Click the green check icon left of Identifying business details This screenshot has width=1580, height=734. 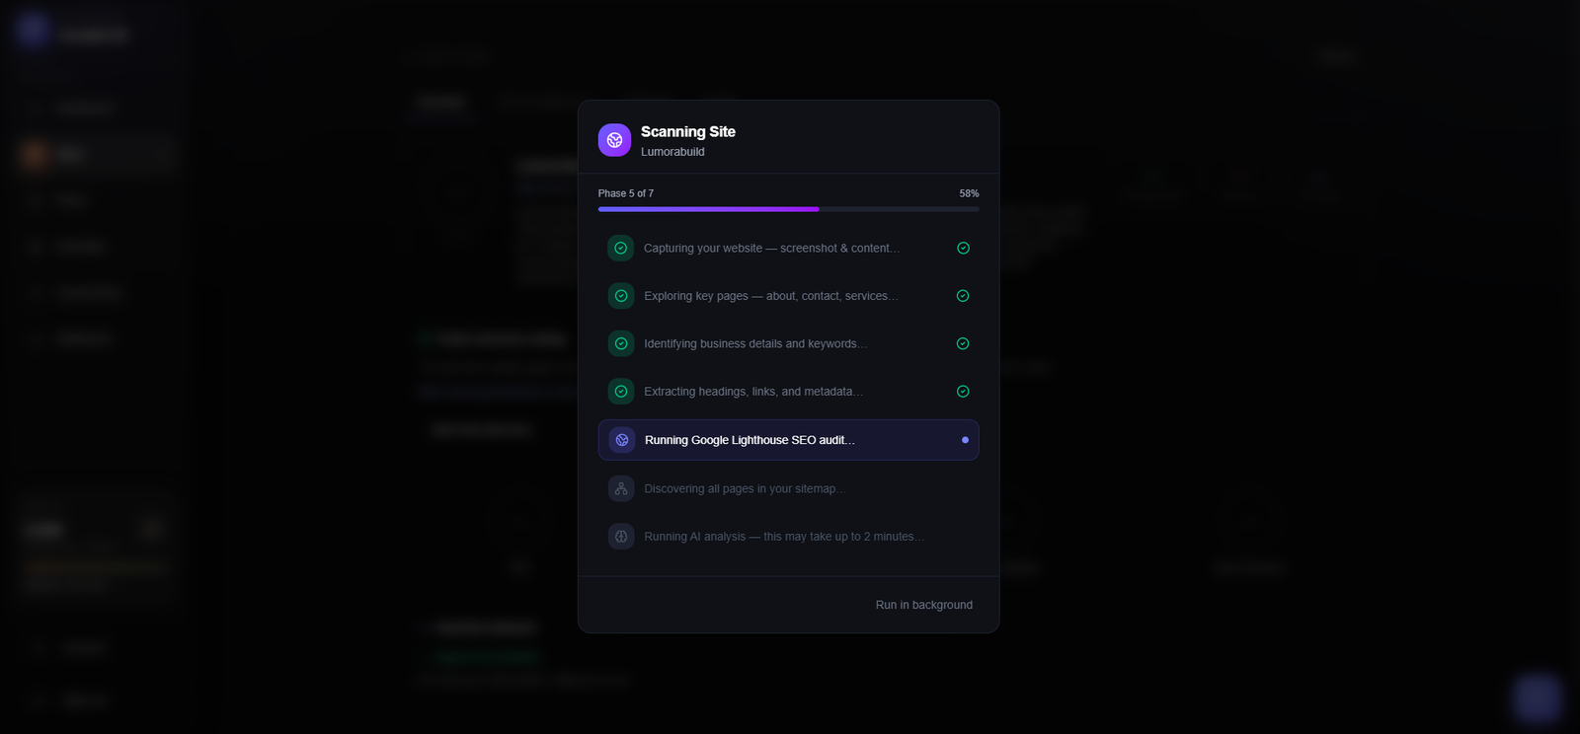pyautogui.click(x=621, y=343)
